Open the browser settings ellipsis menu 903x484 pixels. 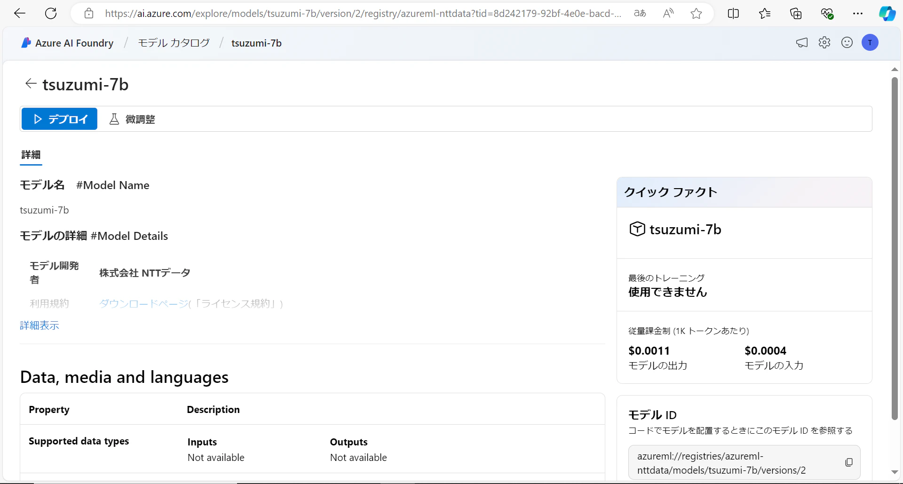(858, 13)
